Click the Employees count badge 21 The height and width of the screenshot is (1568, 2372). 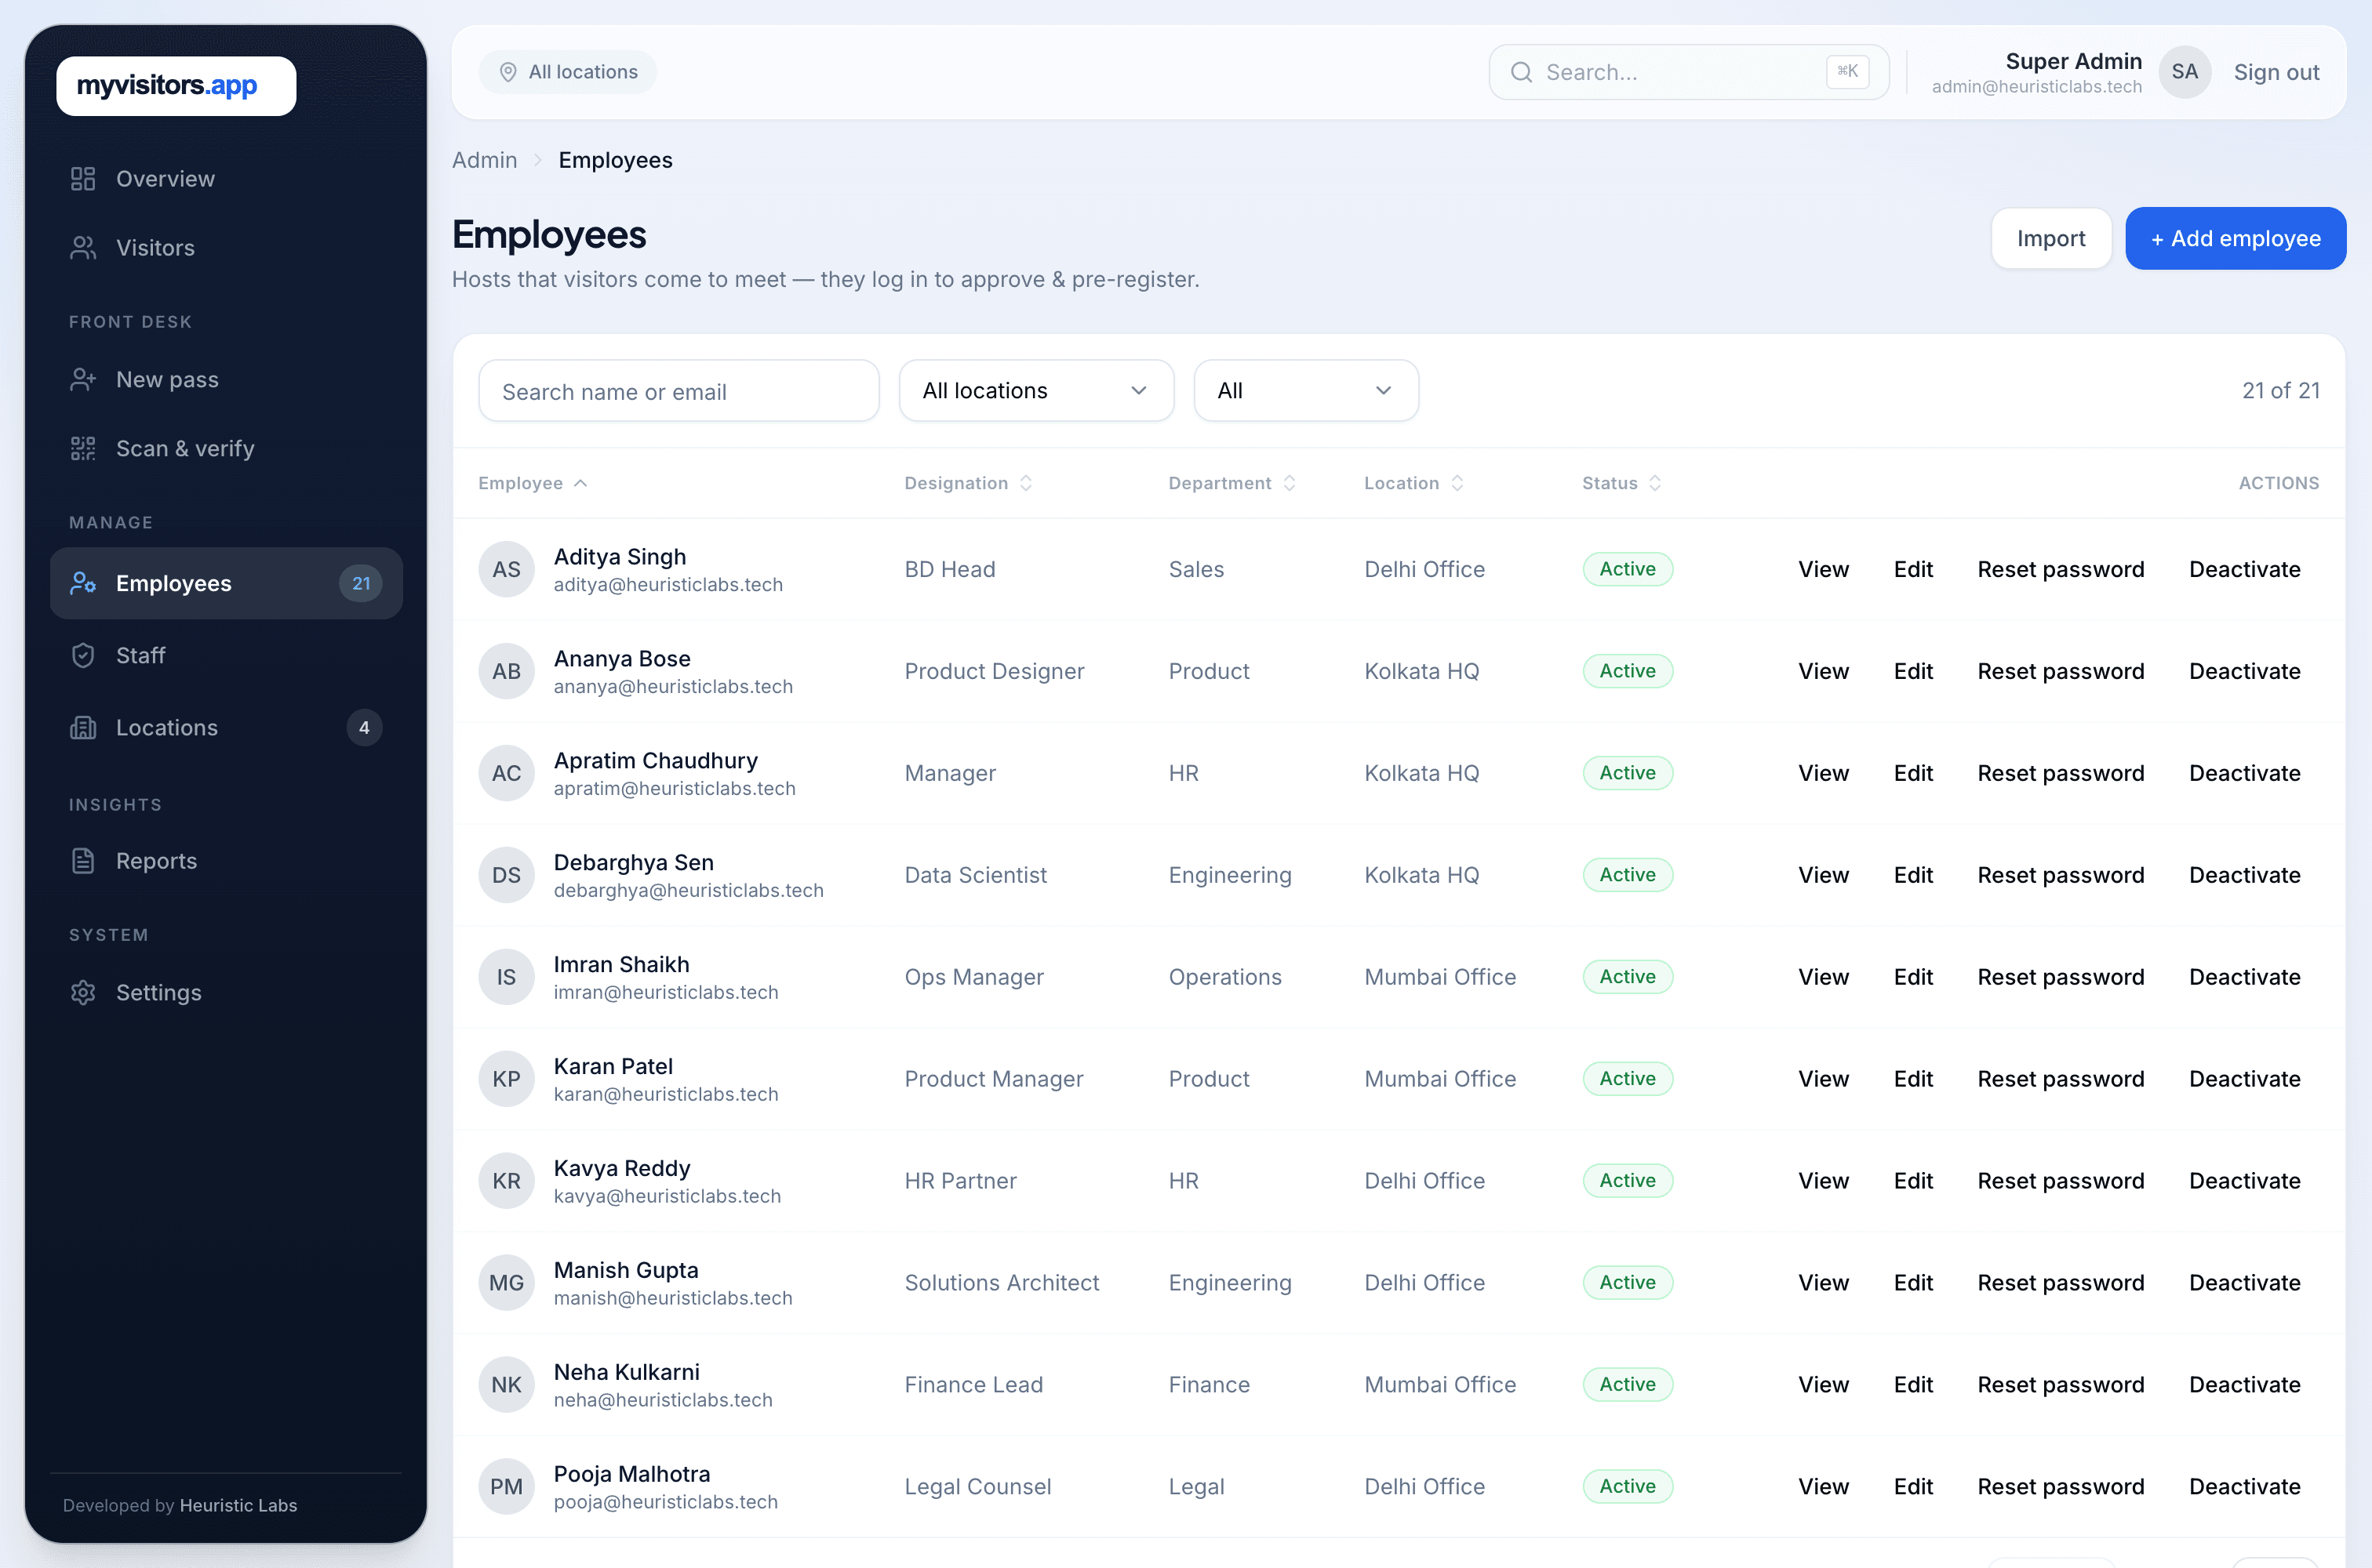(361, 583)
